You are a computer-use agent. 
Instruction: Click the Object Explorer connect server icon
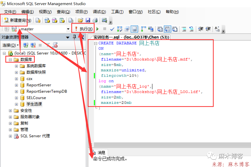point(26,45)
